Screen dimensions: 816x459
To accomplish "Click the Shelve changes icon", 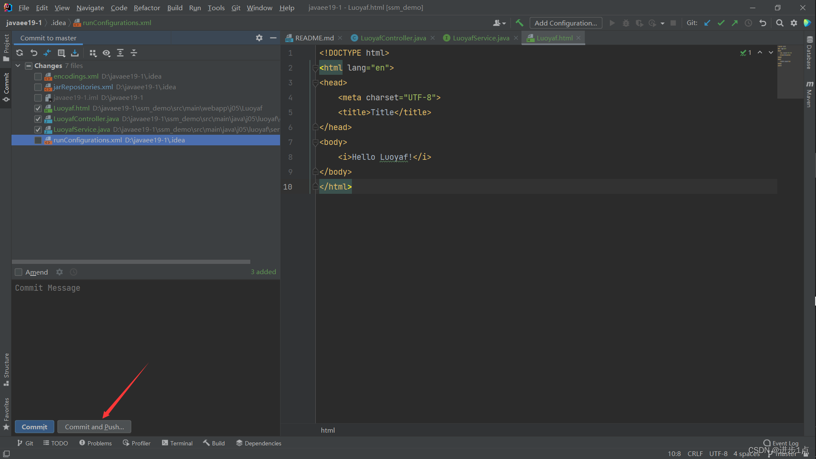I will pos(75,53).
